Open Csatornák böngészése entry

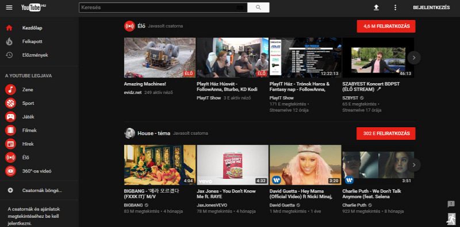click(x=42, y=190)
